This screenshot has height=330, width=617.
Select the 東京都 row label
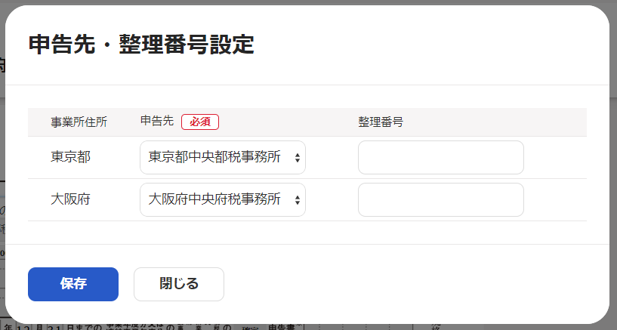[71, 157]
